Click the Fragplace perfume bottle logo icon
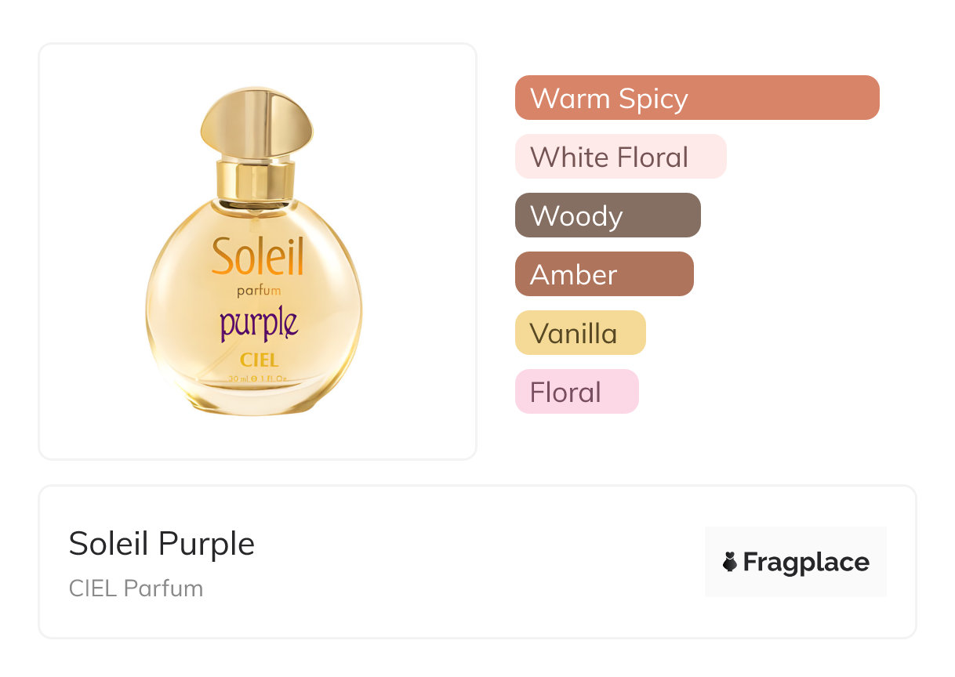Screen dimensions: 955x677 (x=730, y=562)
